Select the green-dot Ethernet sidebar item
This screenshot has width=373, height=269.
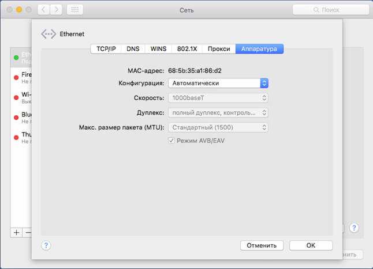[x=21, y=58]
